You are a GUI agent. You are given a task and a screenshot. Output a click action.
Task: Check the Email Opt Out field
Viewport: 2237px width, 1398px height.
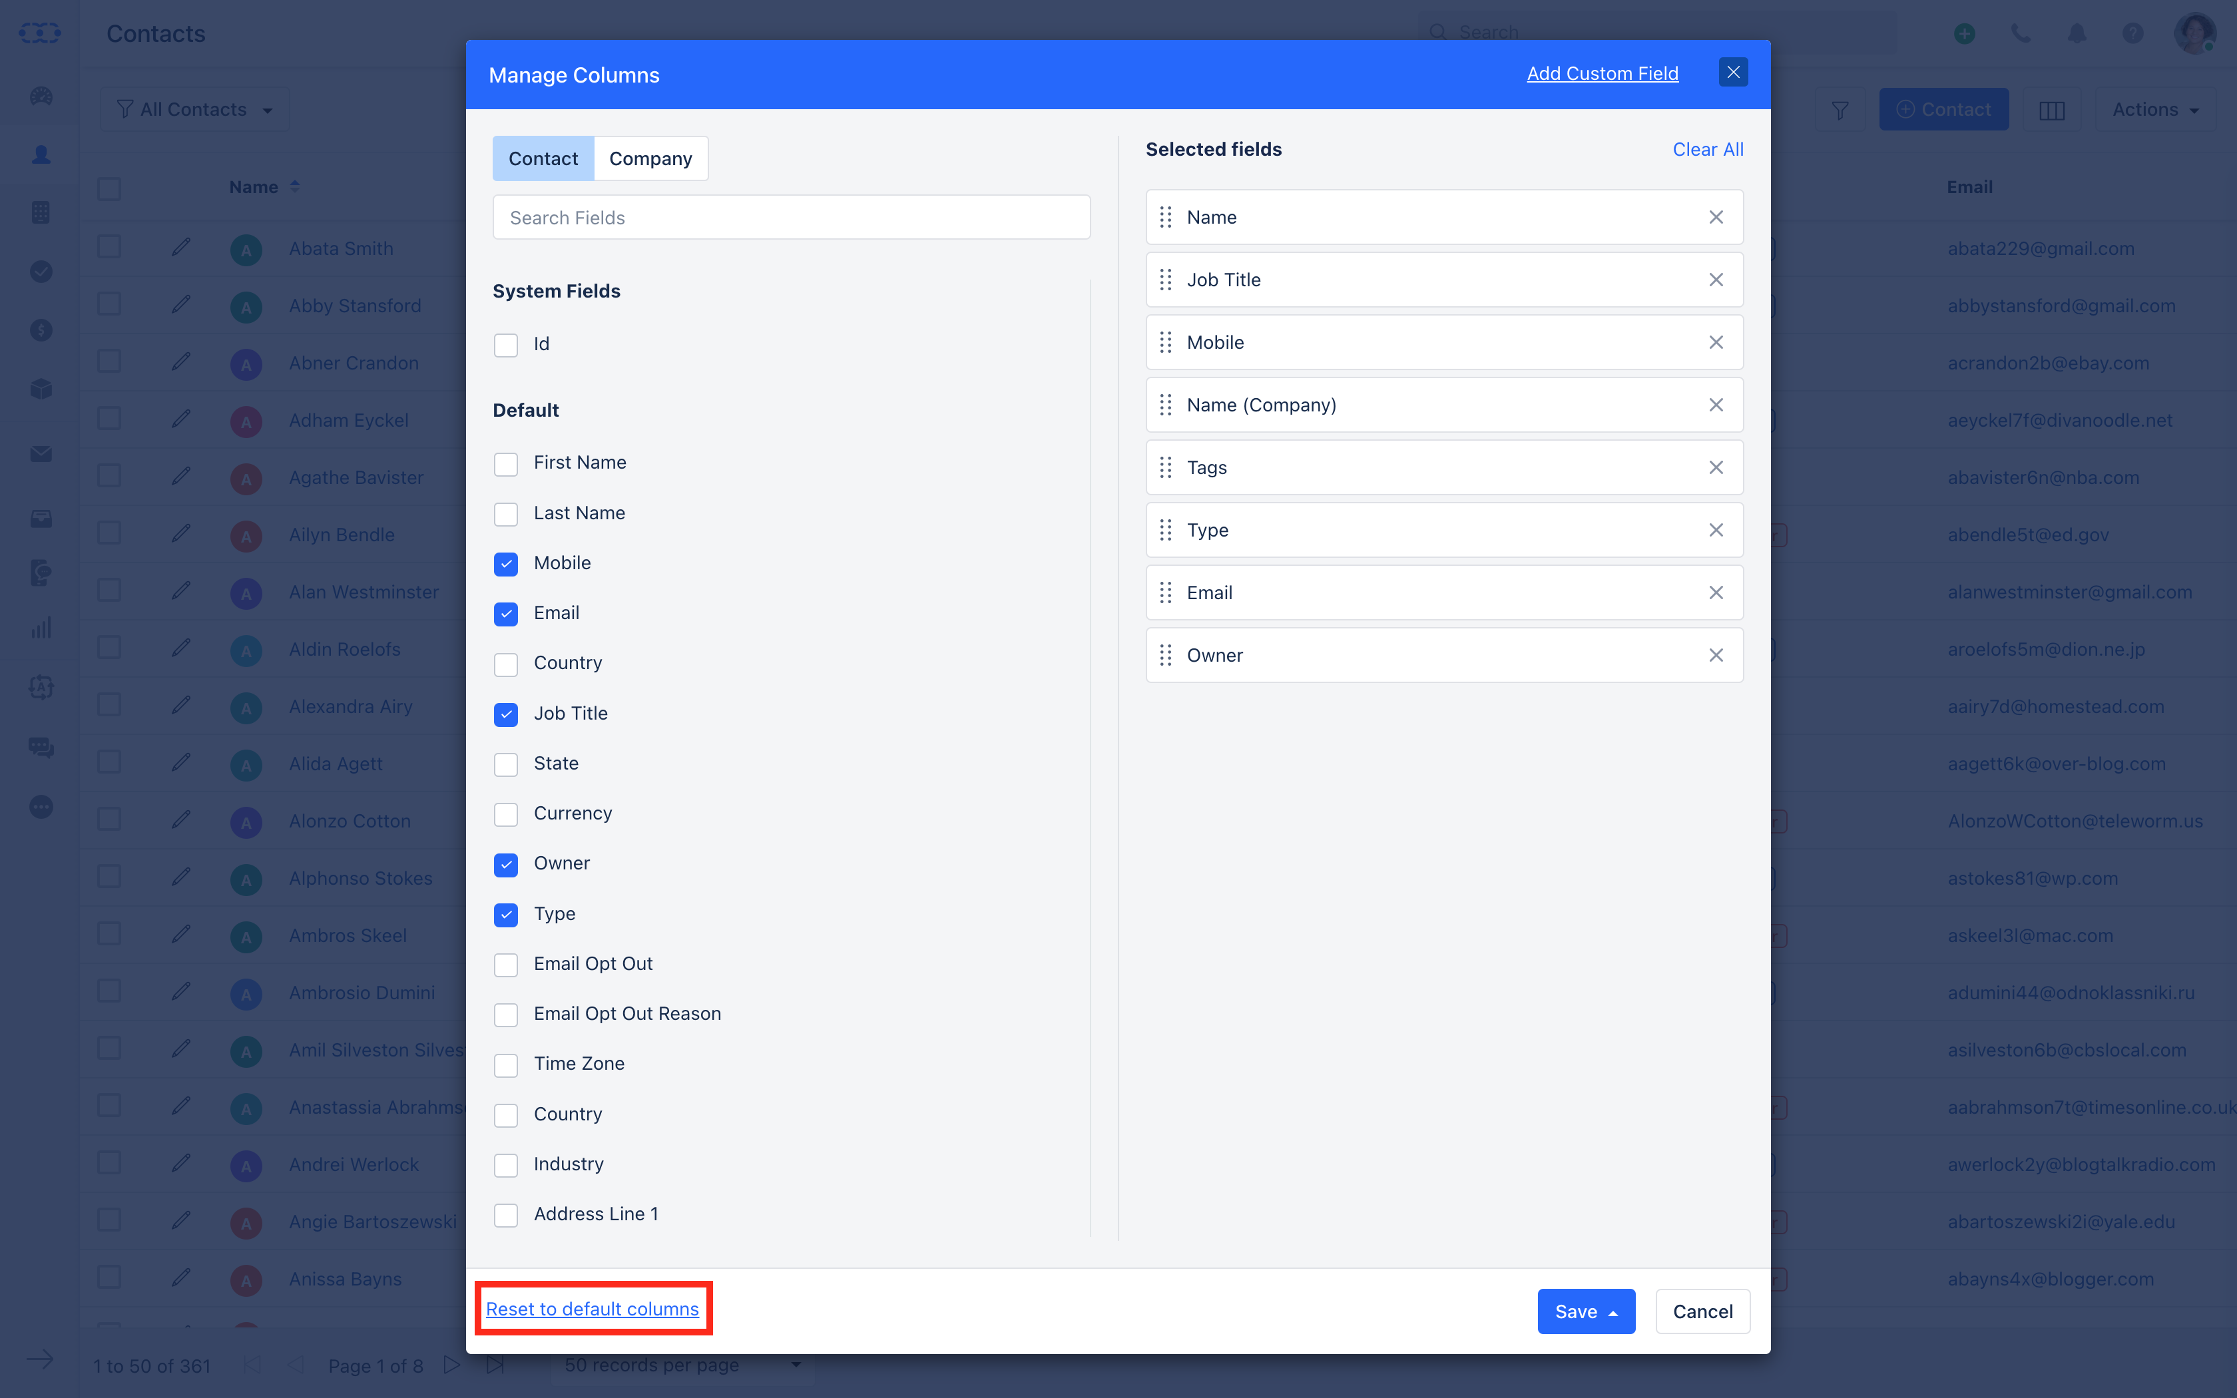click(x=505, y=965)
